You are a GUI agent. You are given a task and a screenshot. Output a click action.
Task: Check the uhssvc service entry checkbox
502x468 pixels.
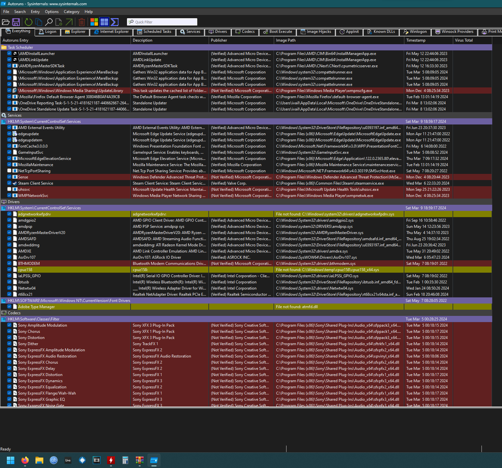(x=9, y=189)
